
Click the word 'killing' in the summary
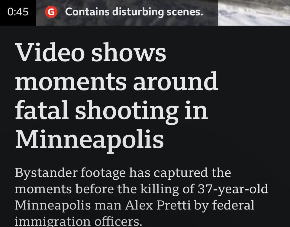pyautogui.click(x=159, y=190)
